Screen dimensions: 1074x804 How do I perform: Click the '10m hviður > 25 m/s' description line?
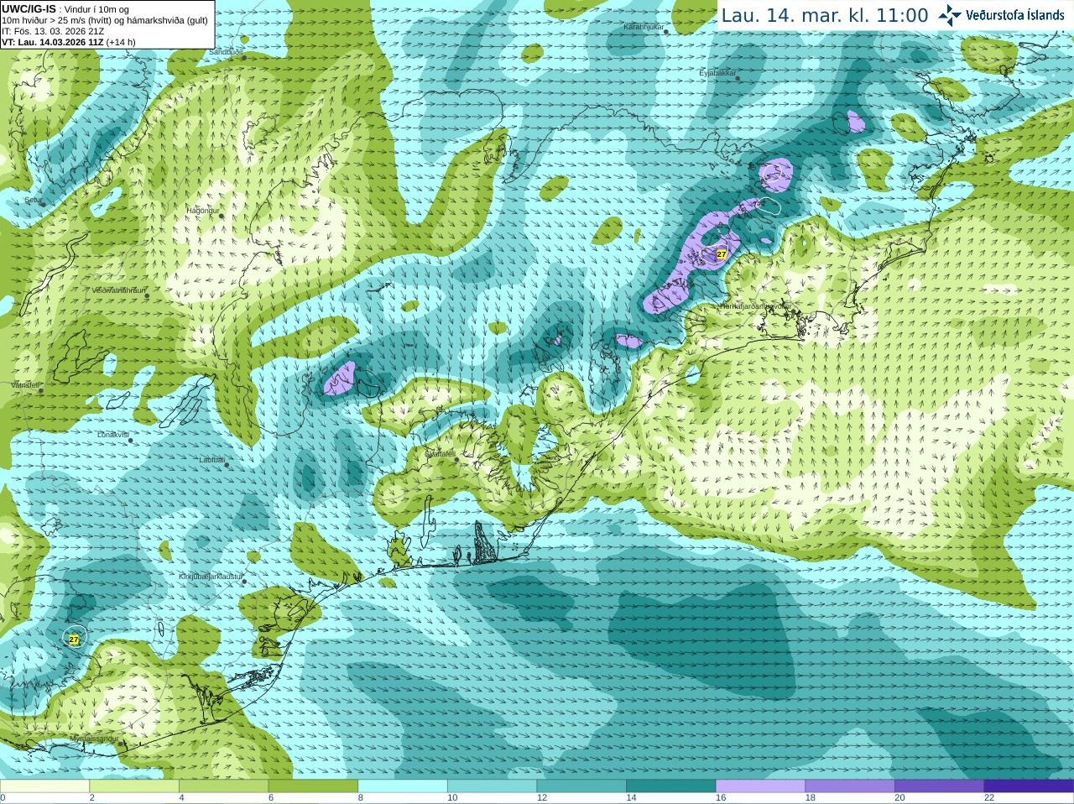(x=105, y=20)
